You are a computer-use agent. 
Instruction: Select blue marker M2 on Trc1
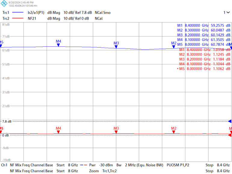click(174, 47)
